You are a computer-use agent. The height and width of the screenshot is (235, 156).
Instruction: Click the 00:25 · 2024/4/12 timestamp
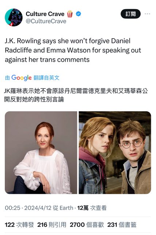[28, 208]
